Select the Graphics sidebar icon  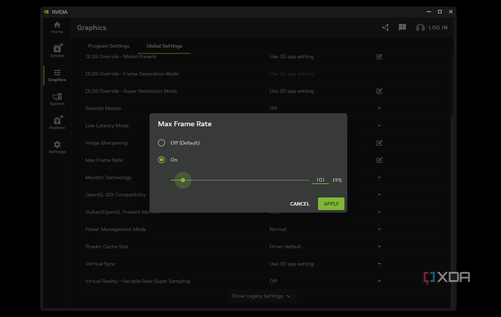pyautogui.click(x=57, y=75)
